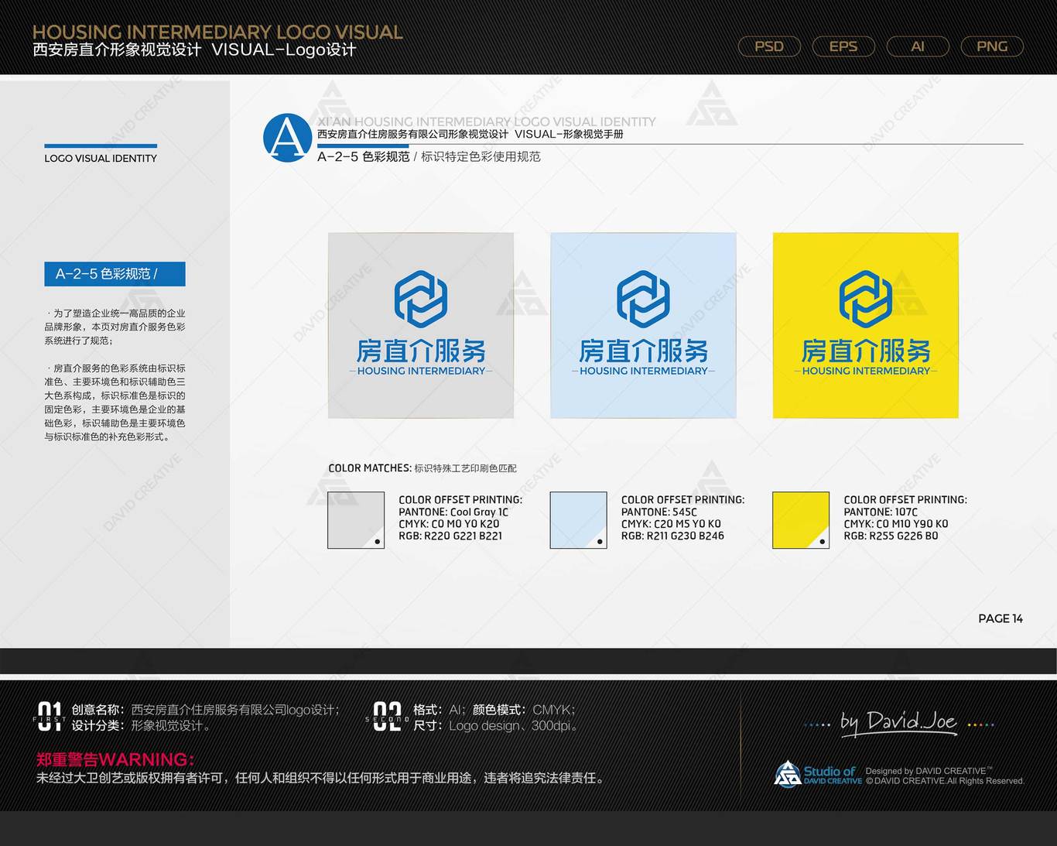This screenshot has width=1057, height=846.
Task: Pick the Pantone 107C yellow swatch
Action: 801,520
